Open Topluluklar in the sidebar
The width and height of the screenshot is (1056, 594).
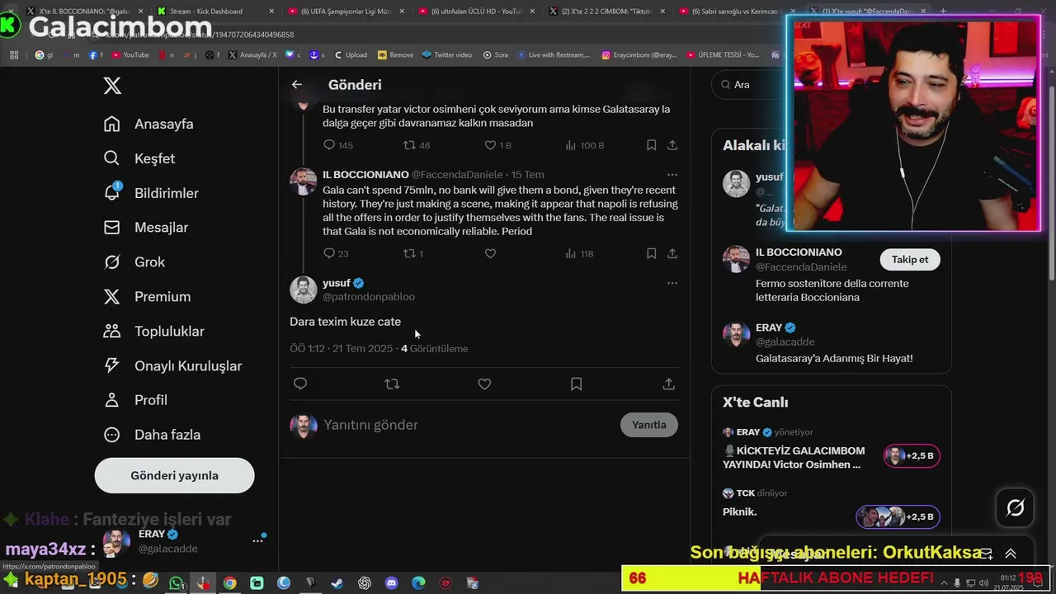coord(153,332)
